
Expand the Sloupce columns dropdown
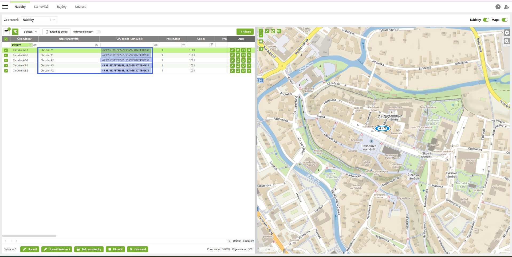point(31,32)
